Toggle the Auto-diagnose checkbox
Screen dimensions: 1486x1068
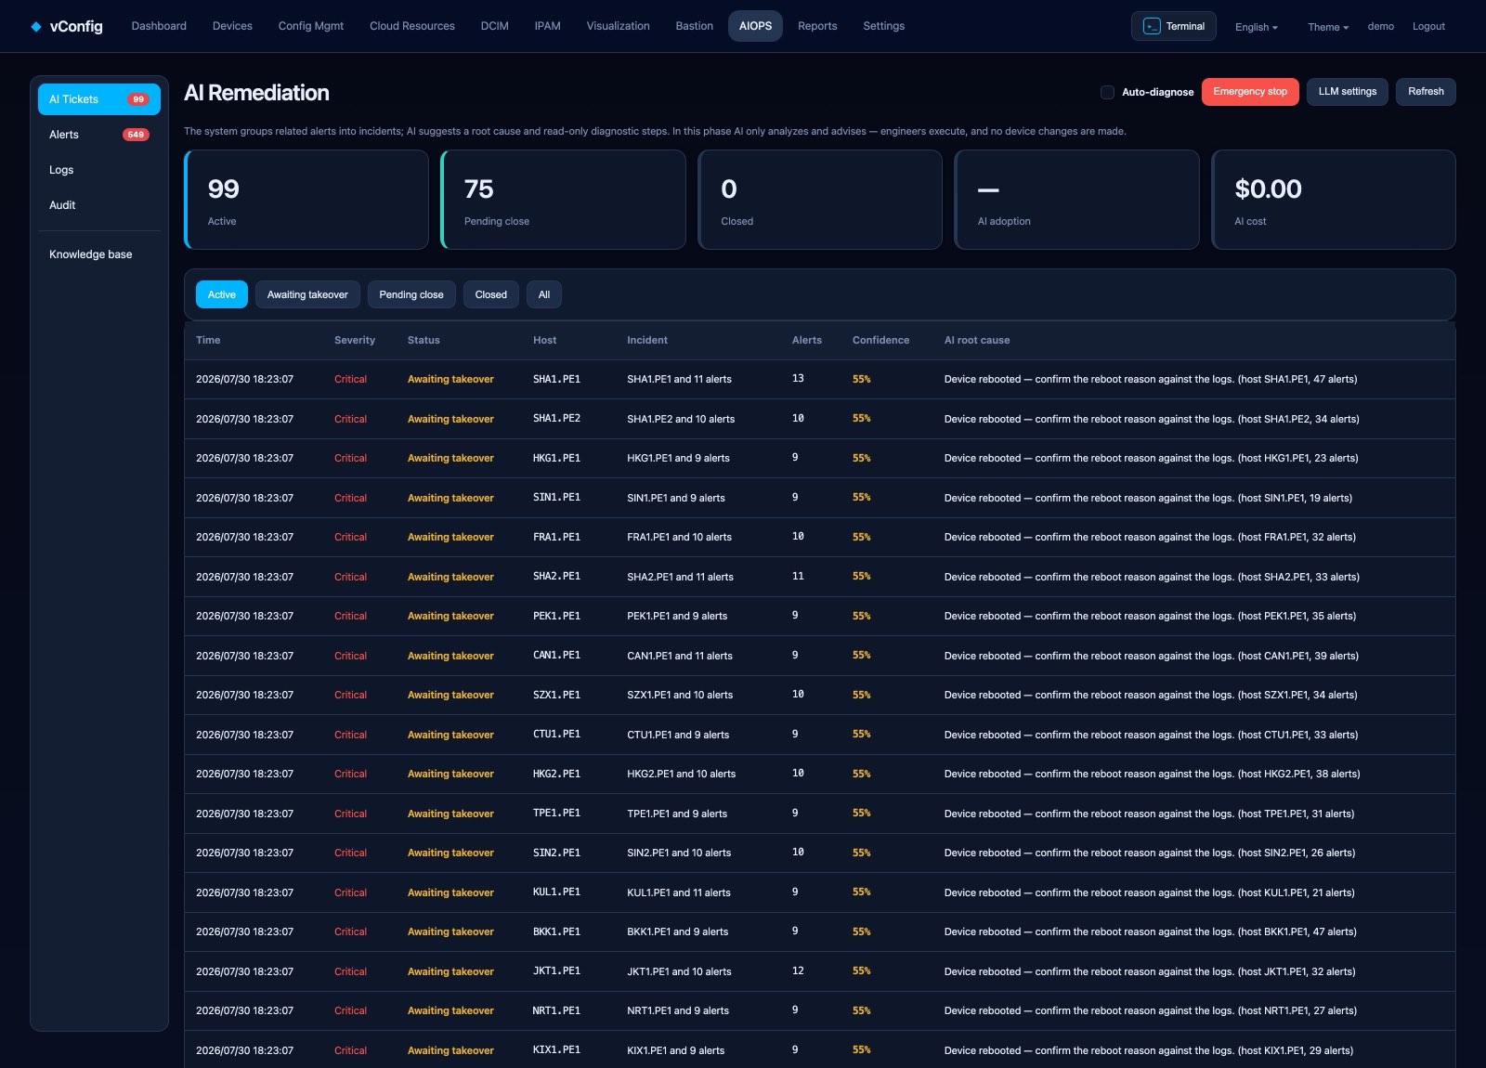[x=1107, y=92]
